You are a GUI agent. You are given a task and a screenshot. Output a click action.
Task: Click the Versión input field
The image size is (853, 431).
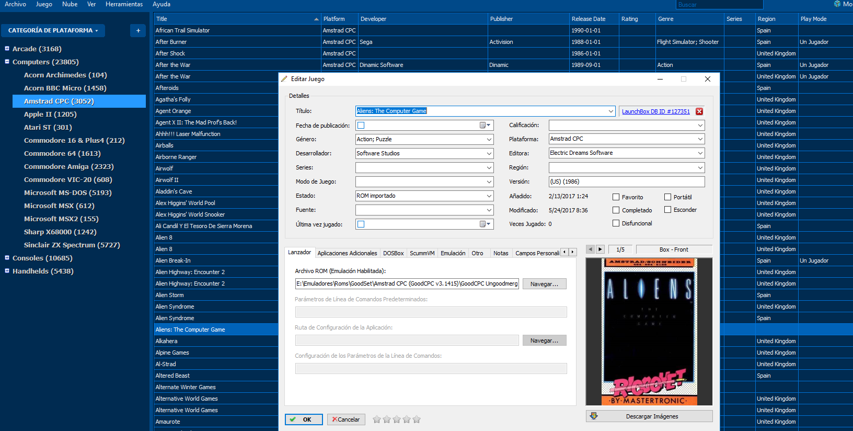point(627,182)
